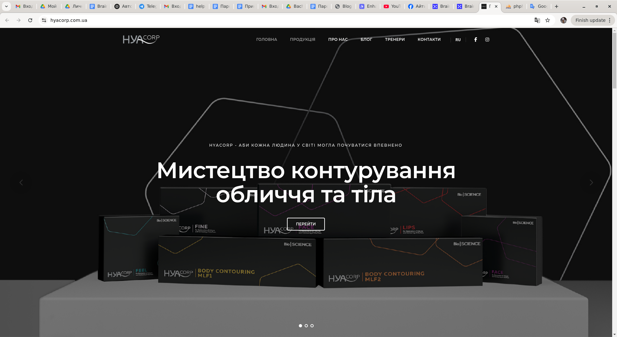Expand the tab search dropdown arrow

[x=6, y=6]
